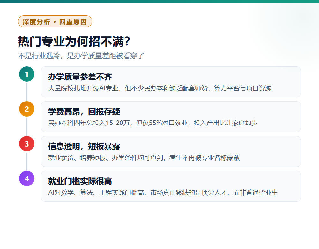Image resolution: width=319 pixels, height=249 pixels.
Task: Select the title 热门专业为何招不满?
Action: pyautogui.click(x=74, y=41)
